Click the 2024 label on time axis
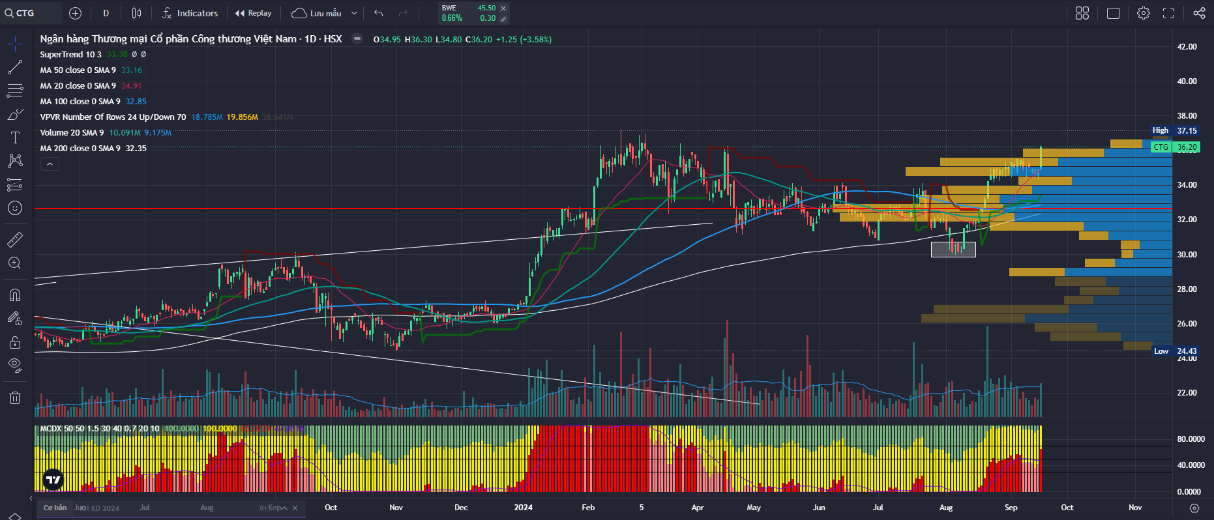Image resolution: width=1214 pixels, height=520 pixels. (x=523, y=508)
